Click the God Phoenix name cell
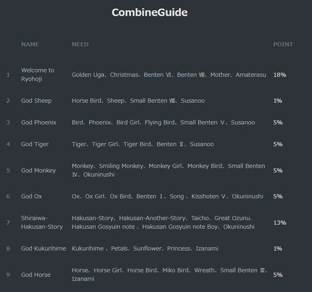Image resolution: width=312 pixels, height=292 pixels. point(39,123)
